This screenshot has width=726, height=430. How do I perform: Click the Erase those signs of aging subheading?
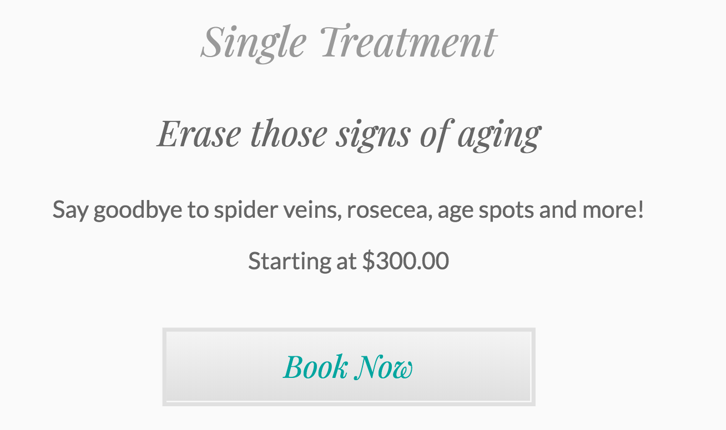click(349, 134)
